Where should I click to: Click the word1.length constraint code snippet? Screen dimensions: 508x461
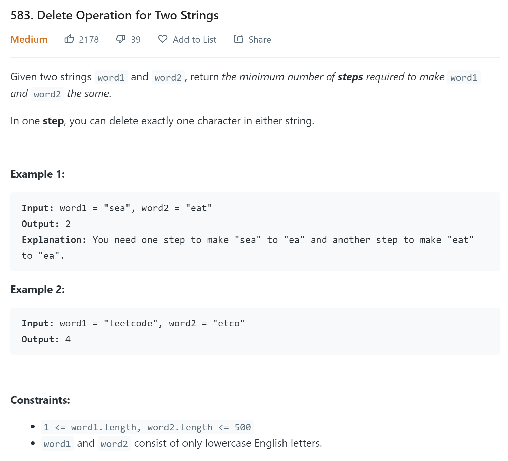147,427
